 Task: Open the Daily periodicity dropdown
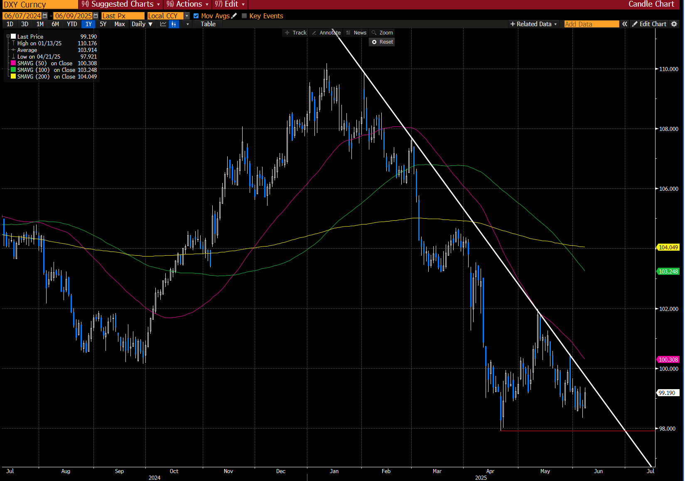click(142, 24)
